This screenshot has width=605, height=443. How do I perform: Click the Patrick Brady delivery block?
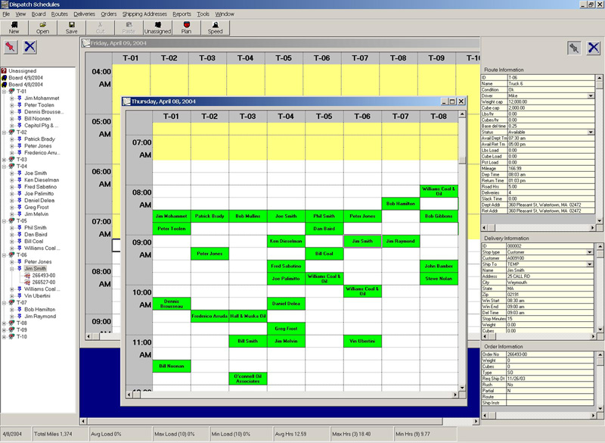(209, 216)
